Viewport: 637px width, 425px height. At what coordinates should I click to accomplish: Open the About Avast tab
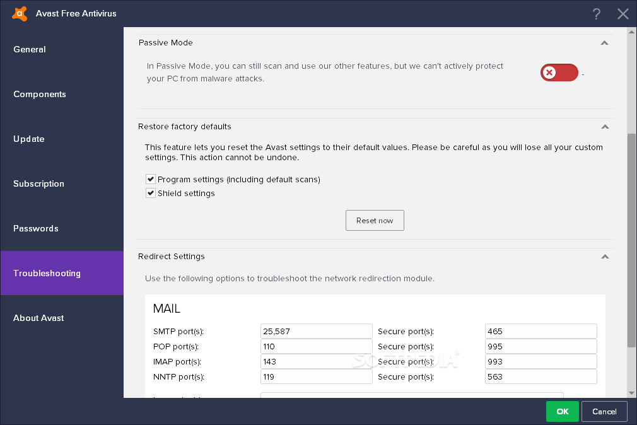[x=62, y=318]
